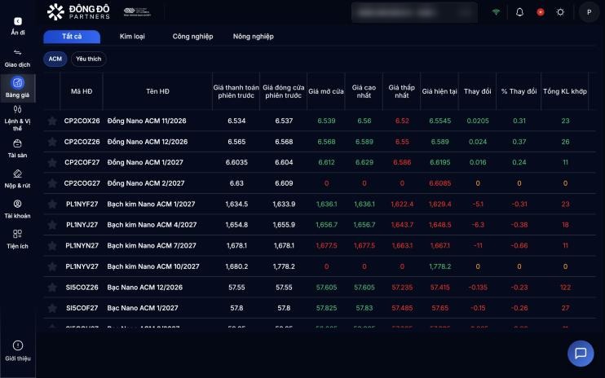The height and width of the screenshot is (378, 605).
Task: Collapse the sidebar with Ẩn đi icon
Action: click(x=18, y=26)
